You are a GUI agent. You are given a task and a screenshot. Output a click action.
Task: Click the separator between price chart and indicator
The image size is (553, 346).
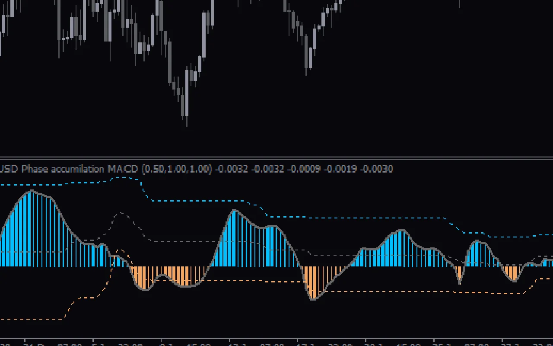(276, 159)
